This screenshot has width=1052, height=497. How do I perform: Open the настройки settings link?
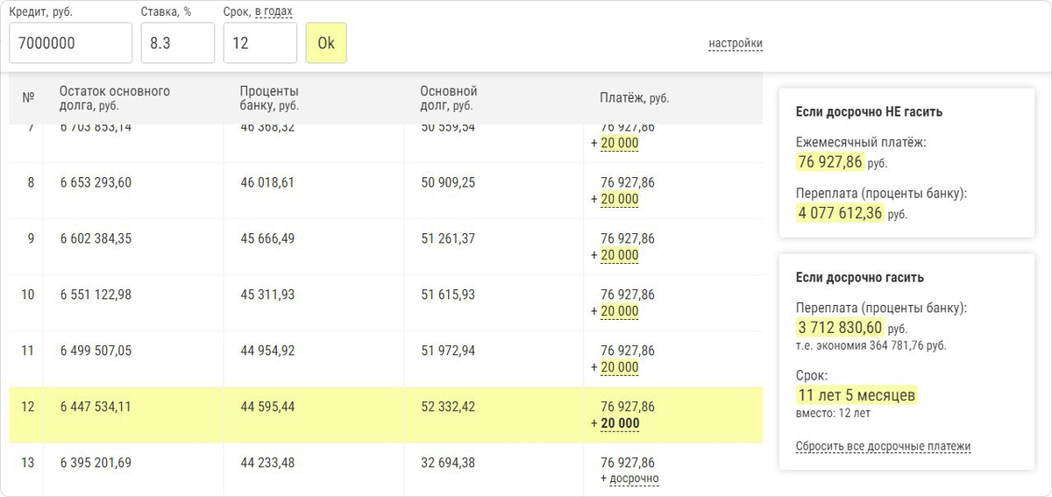(x=736, y=44)
